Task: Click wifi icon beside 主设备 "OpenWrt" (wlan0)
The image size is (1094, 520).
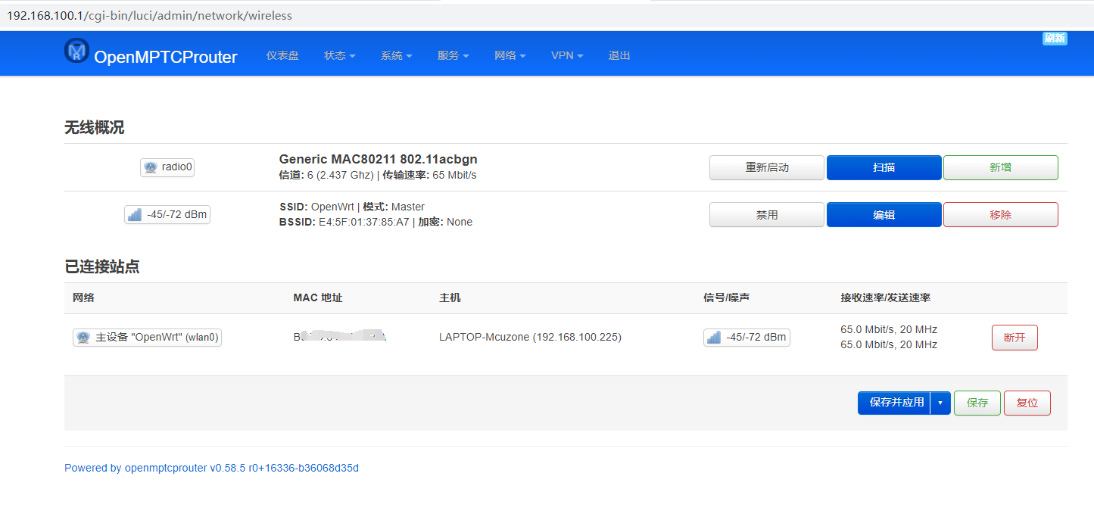Action: click(83, 337)
